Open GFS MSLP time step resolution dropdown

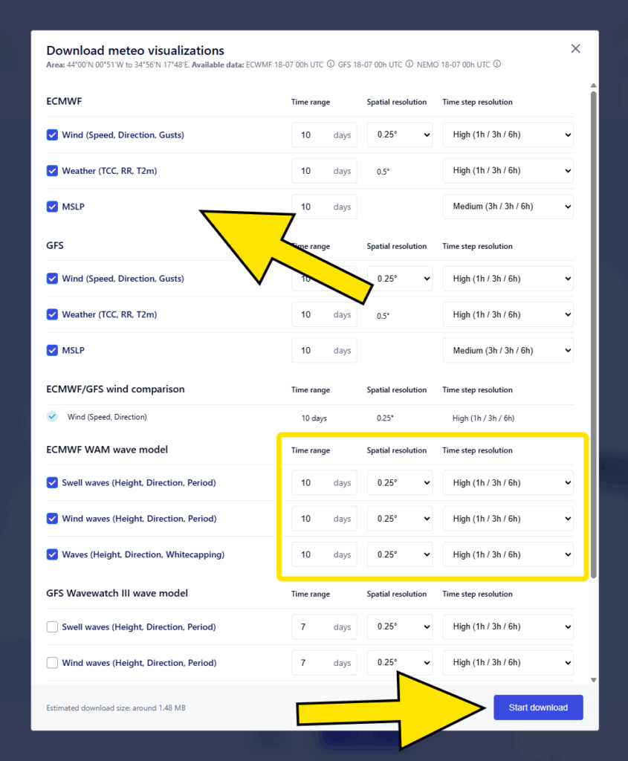click(508, 351)
